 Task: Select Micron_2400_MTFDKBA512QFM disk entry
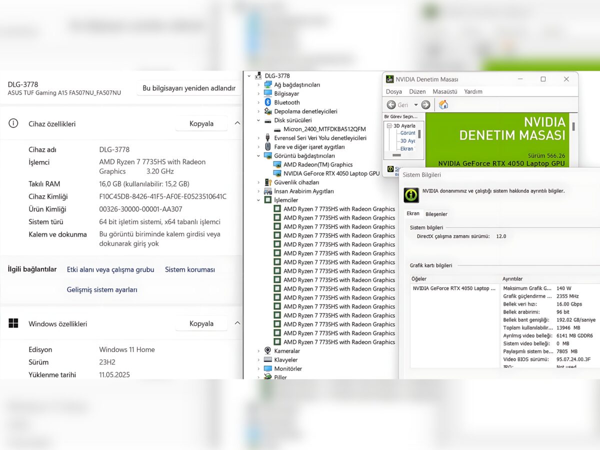tap(324, 129)
